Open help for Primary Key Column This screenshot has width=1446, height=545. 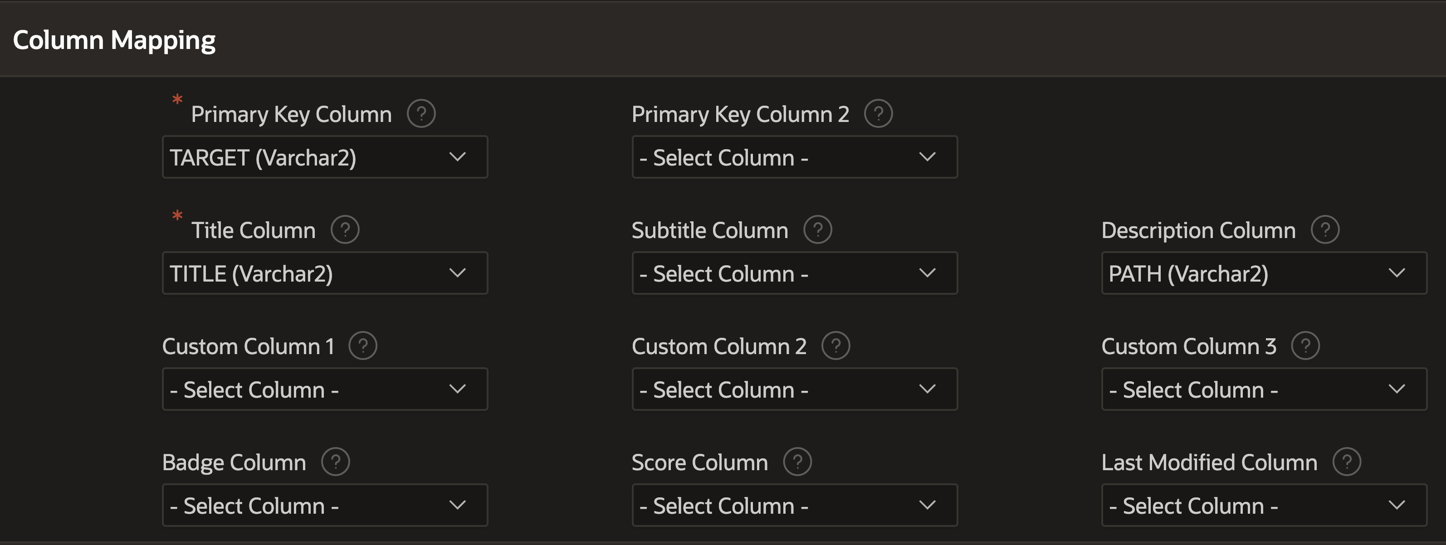[x=421, y=114]
